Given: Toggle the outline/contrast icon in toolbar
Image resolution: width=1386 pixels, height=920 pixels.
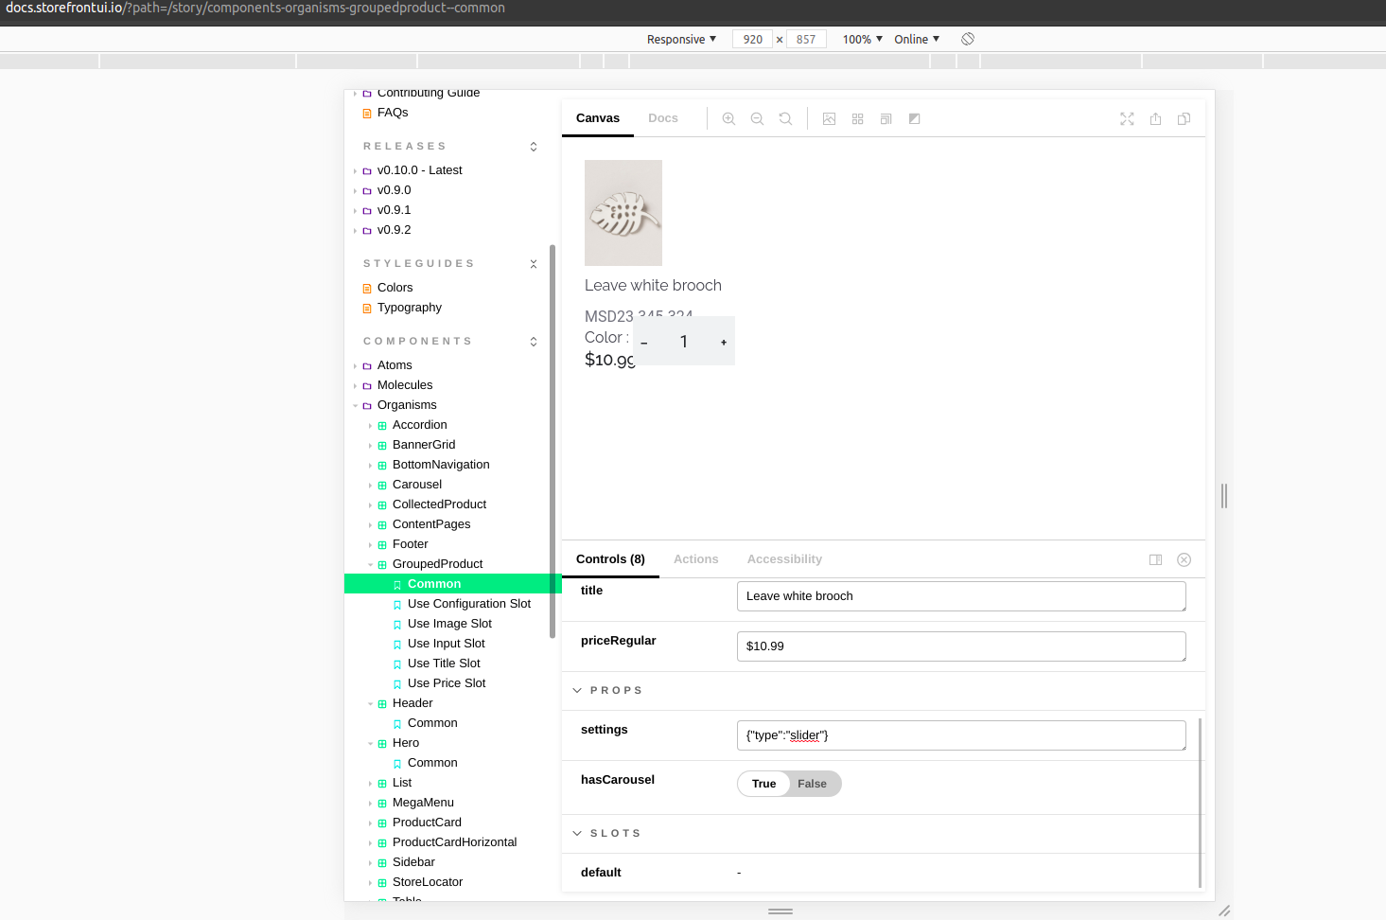Looking at the screenshot, I should (x=914, y=119).
